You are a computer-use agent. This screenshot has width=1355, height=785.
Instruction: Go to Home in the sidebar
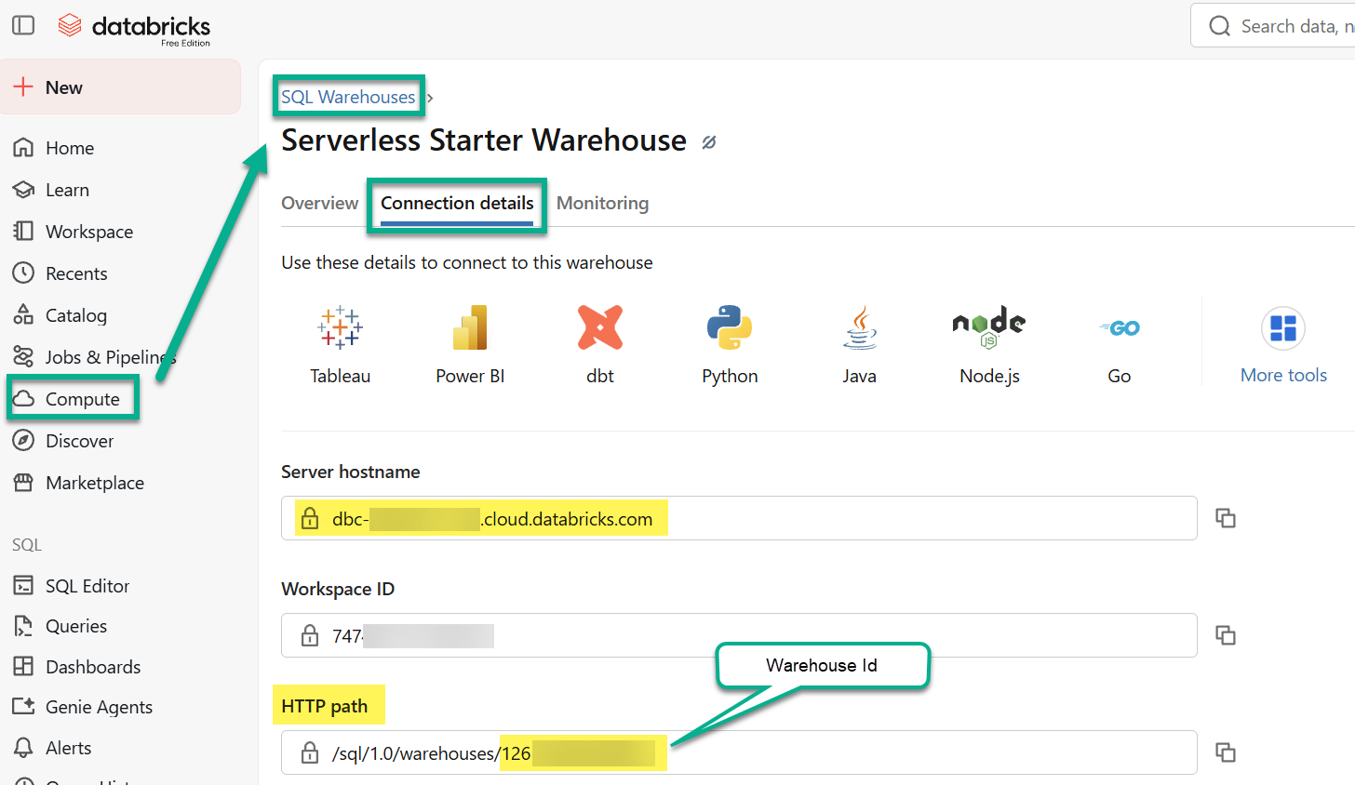point(70,148)
